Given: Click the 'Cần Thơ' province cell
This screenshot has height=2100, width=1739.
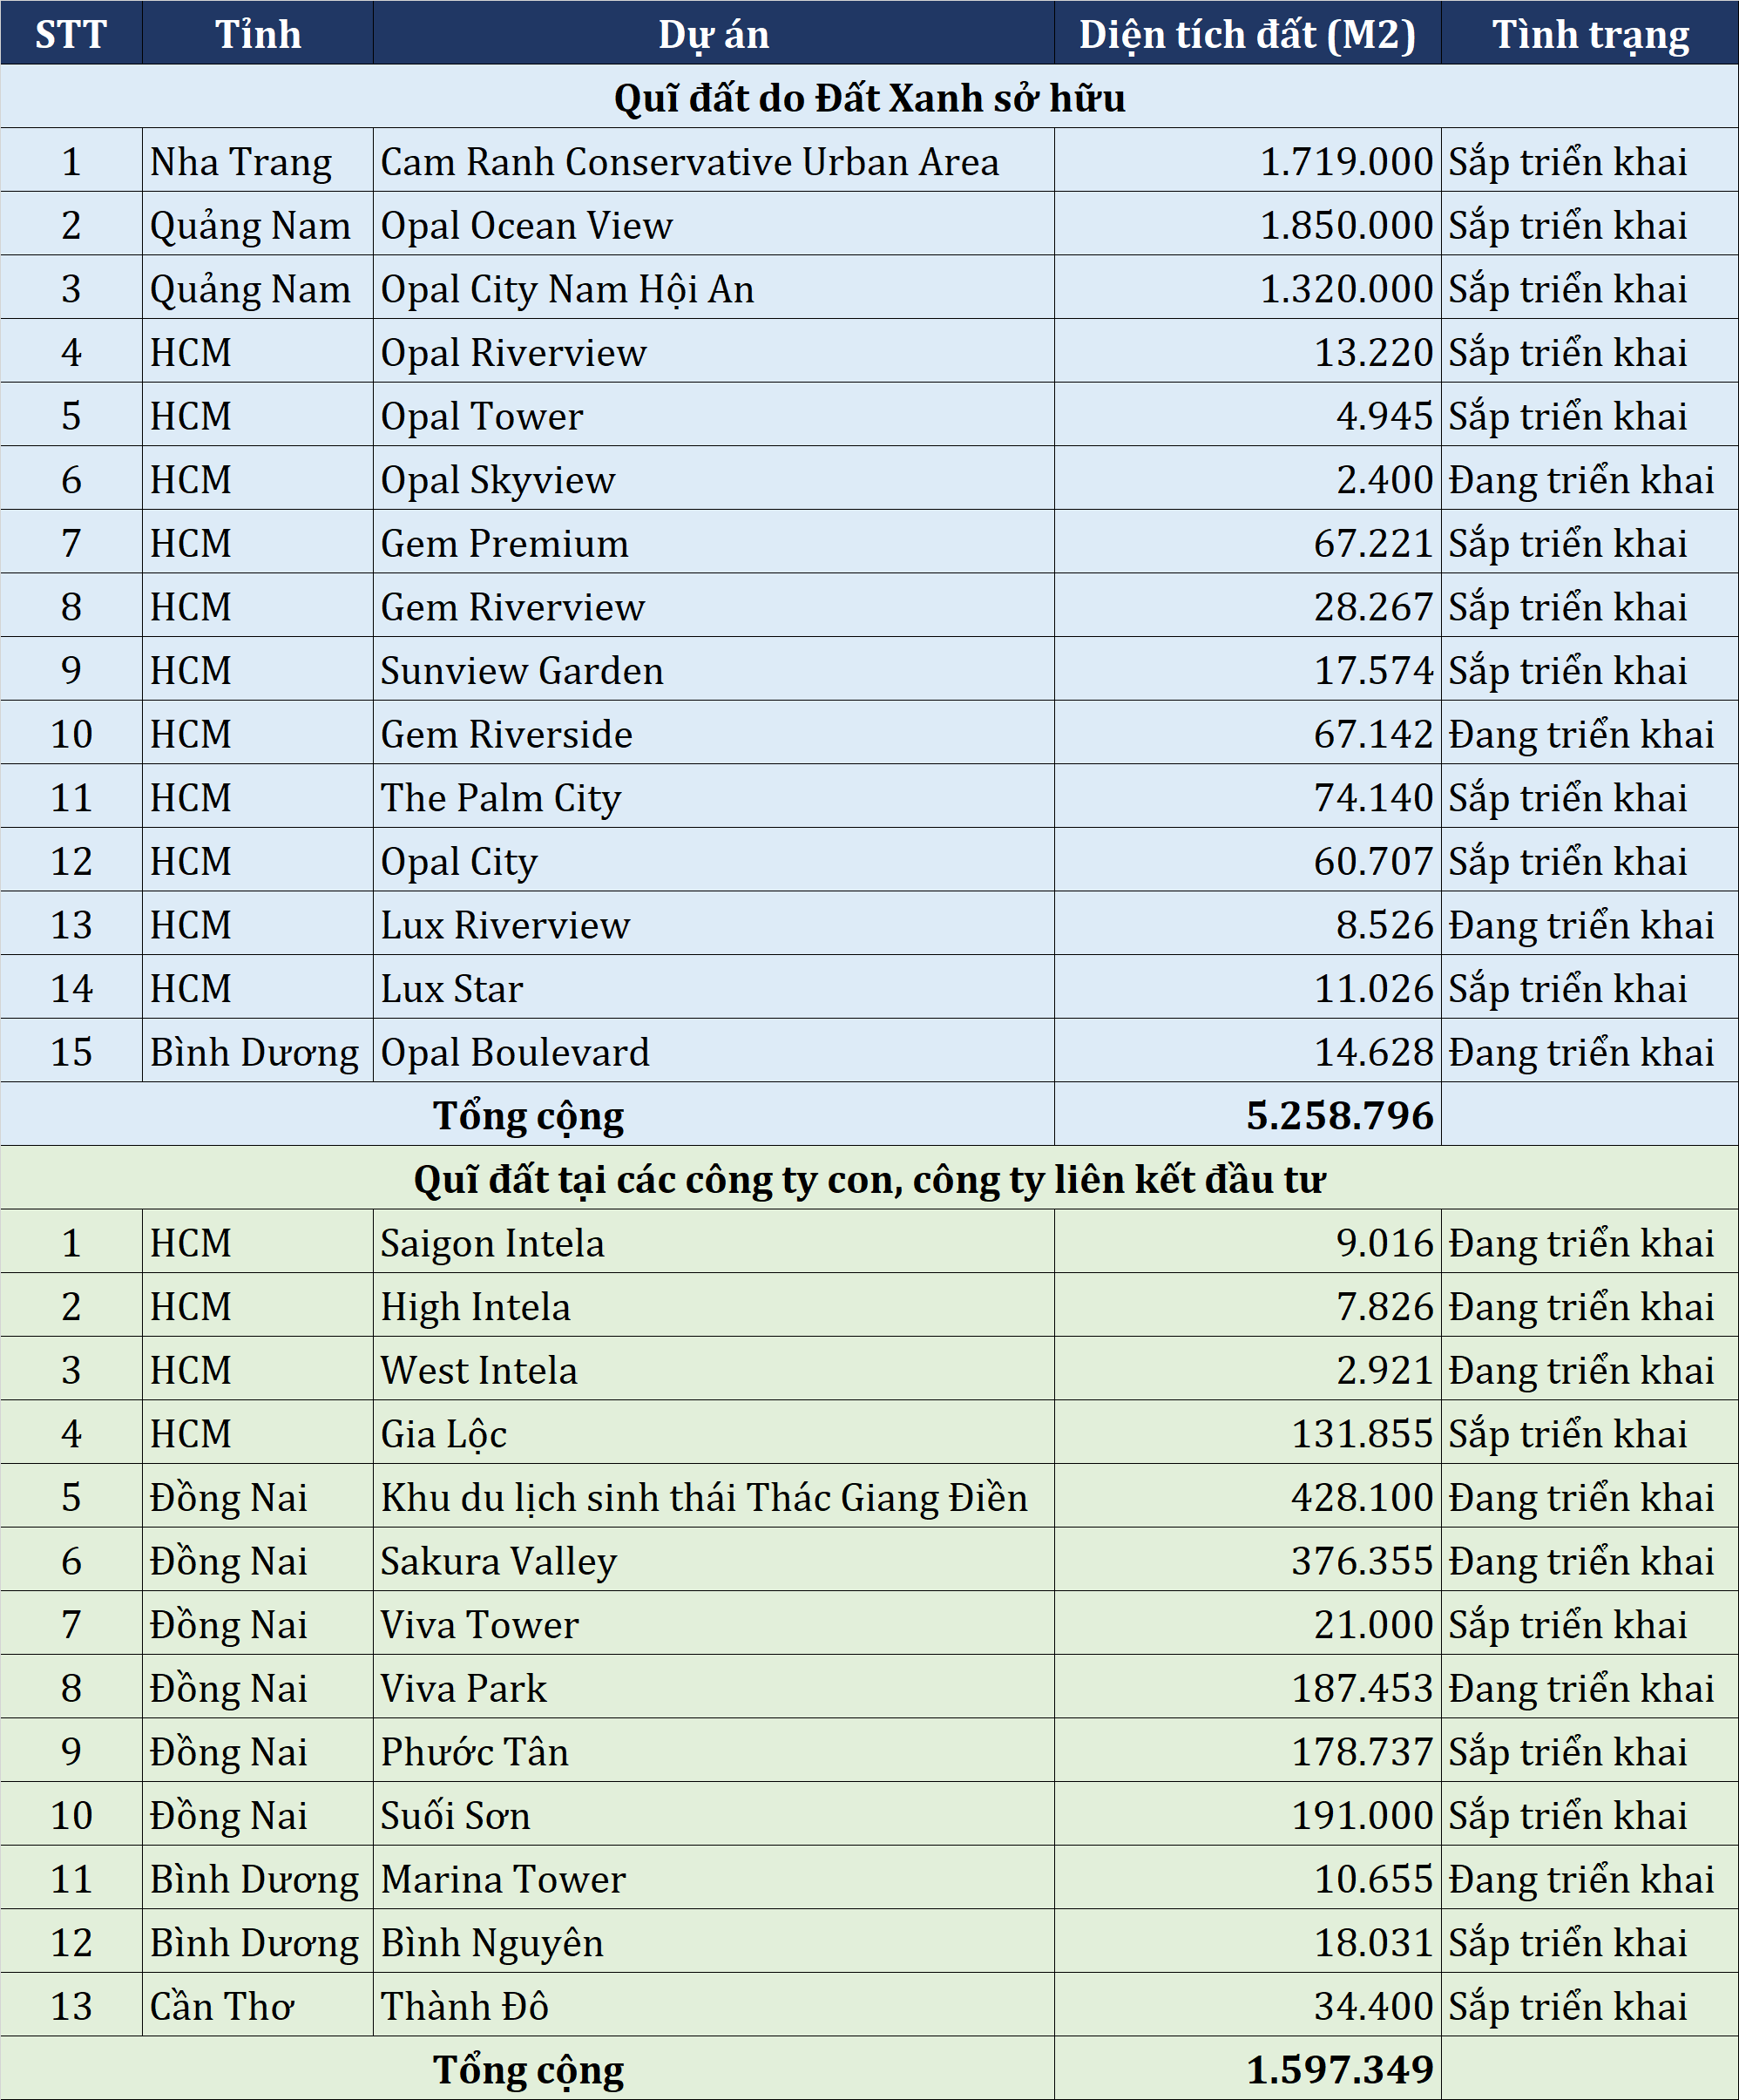Looking at the screenshot, I should tap(257, 2005).
